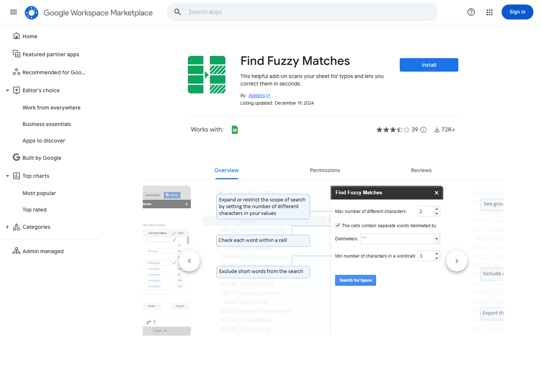Switch to the Permissions tab
Viewport: 541px width, 375px height.
(x=325, y=170)
